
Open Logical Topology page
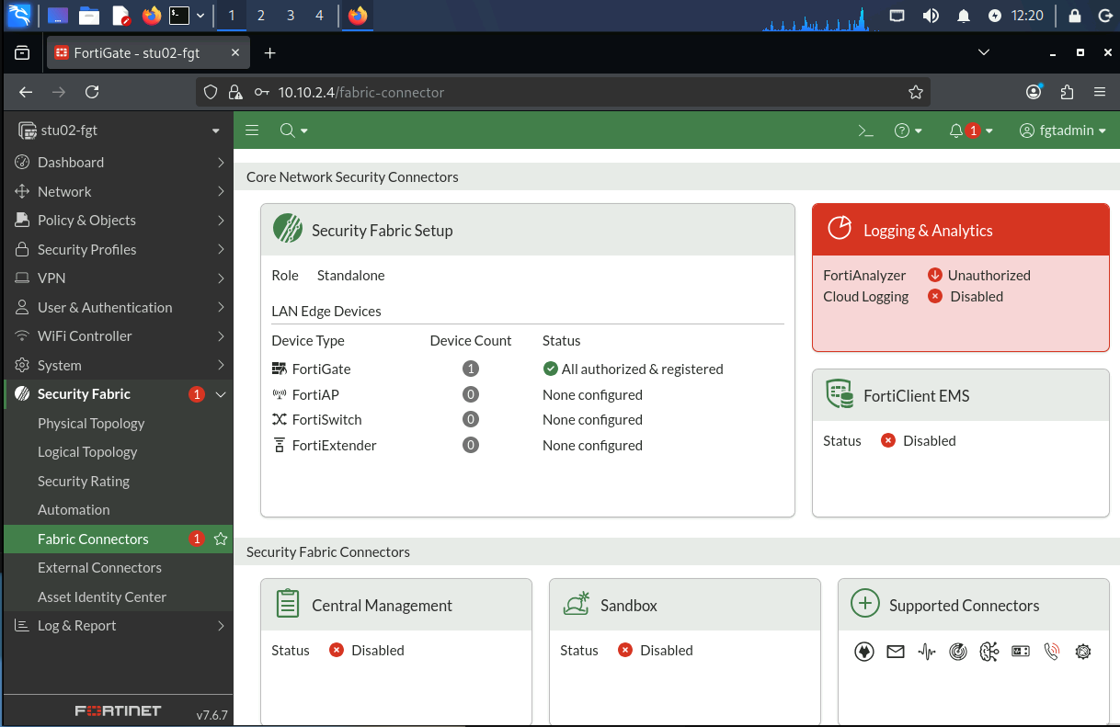point(87,452)
